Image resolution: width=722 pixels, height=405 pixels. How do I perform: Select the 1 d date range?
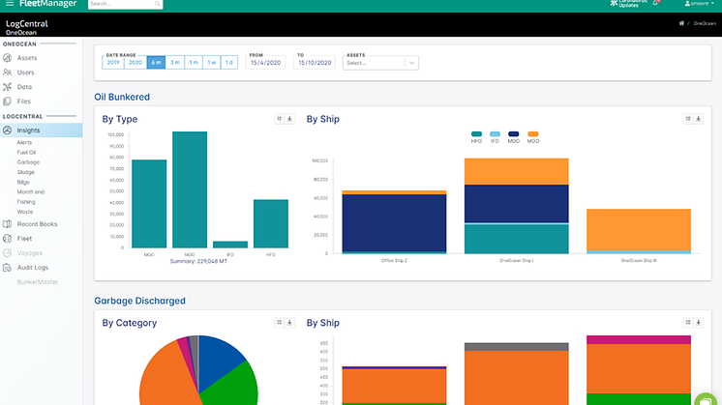coord(228,63)
